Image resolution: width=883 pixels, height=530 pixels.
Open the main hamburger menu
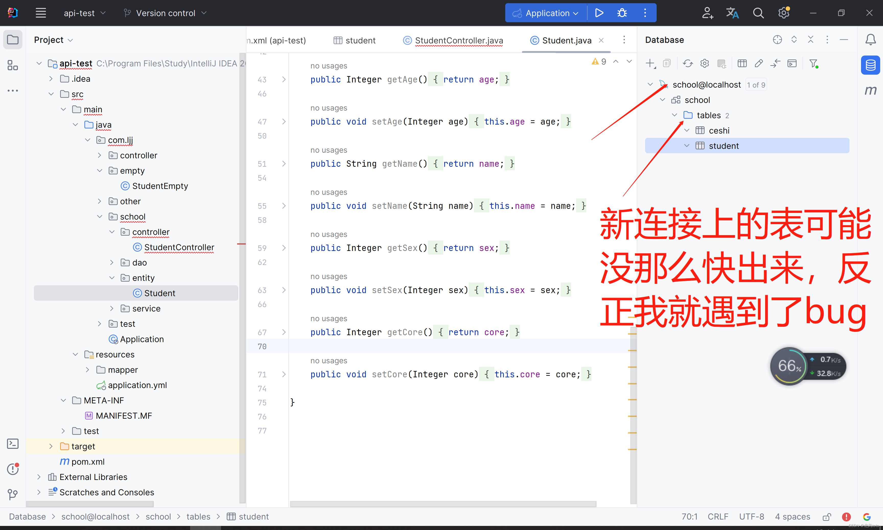point(41,13)
